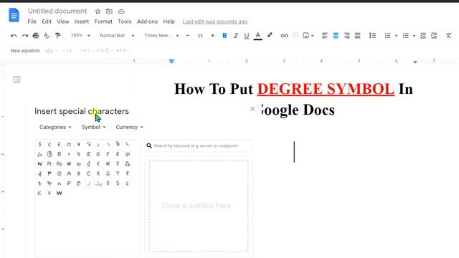Show the document outline icon
The image size is (459, 258).
click(x=16, y=80)
